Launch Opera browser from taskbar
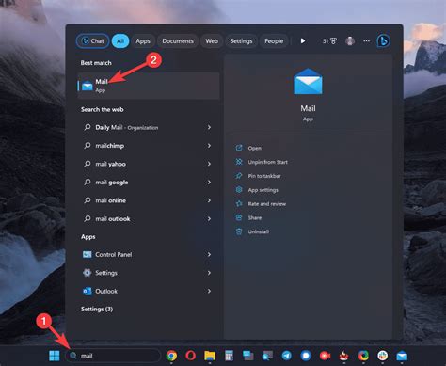Viewport: 446px width, 366px height. (190, 356)
